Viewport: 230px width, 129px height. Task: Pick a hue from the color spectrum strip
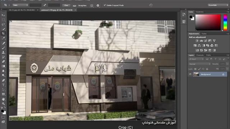[x=225, y=22]
